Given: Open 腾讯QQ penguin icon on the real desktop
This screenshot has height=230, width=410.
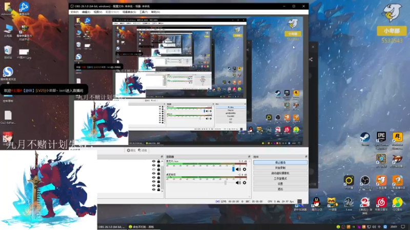Looking at the screenshot, I should [x=316, y=204].
